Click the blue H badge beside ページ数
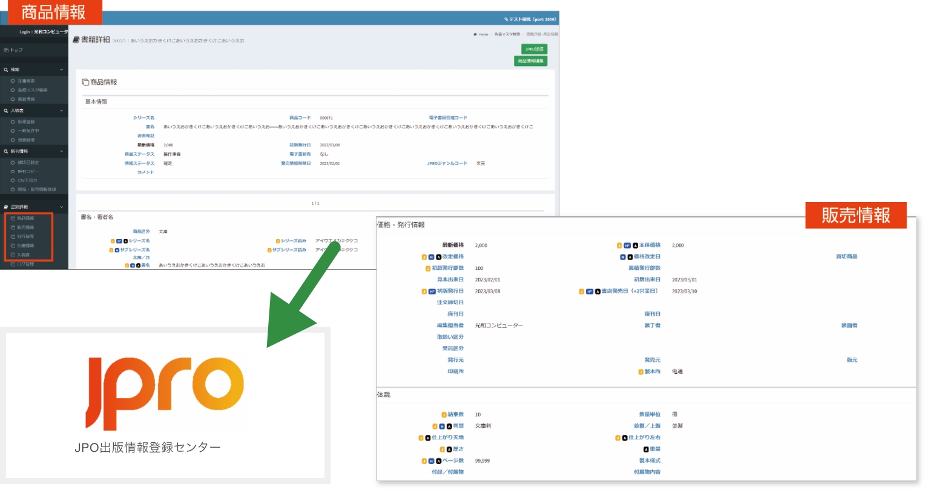Viewport: 925px width, 490px height. (x=432, y=461)
